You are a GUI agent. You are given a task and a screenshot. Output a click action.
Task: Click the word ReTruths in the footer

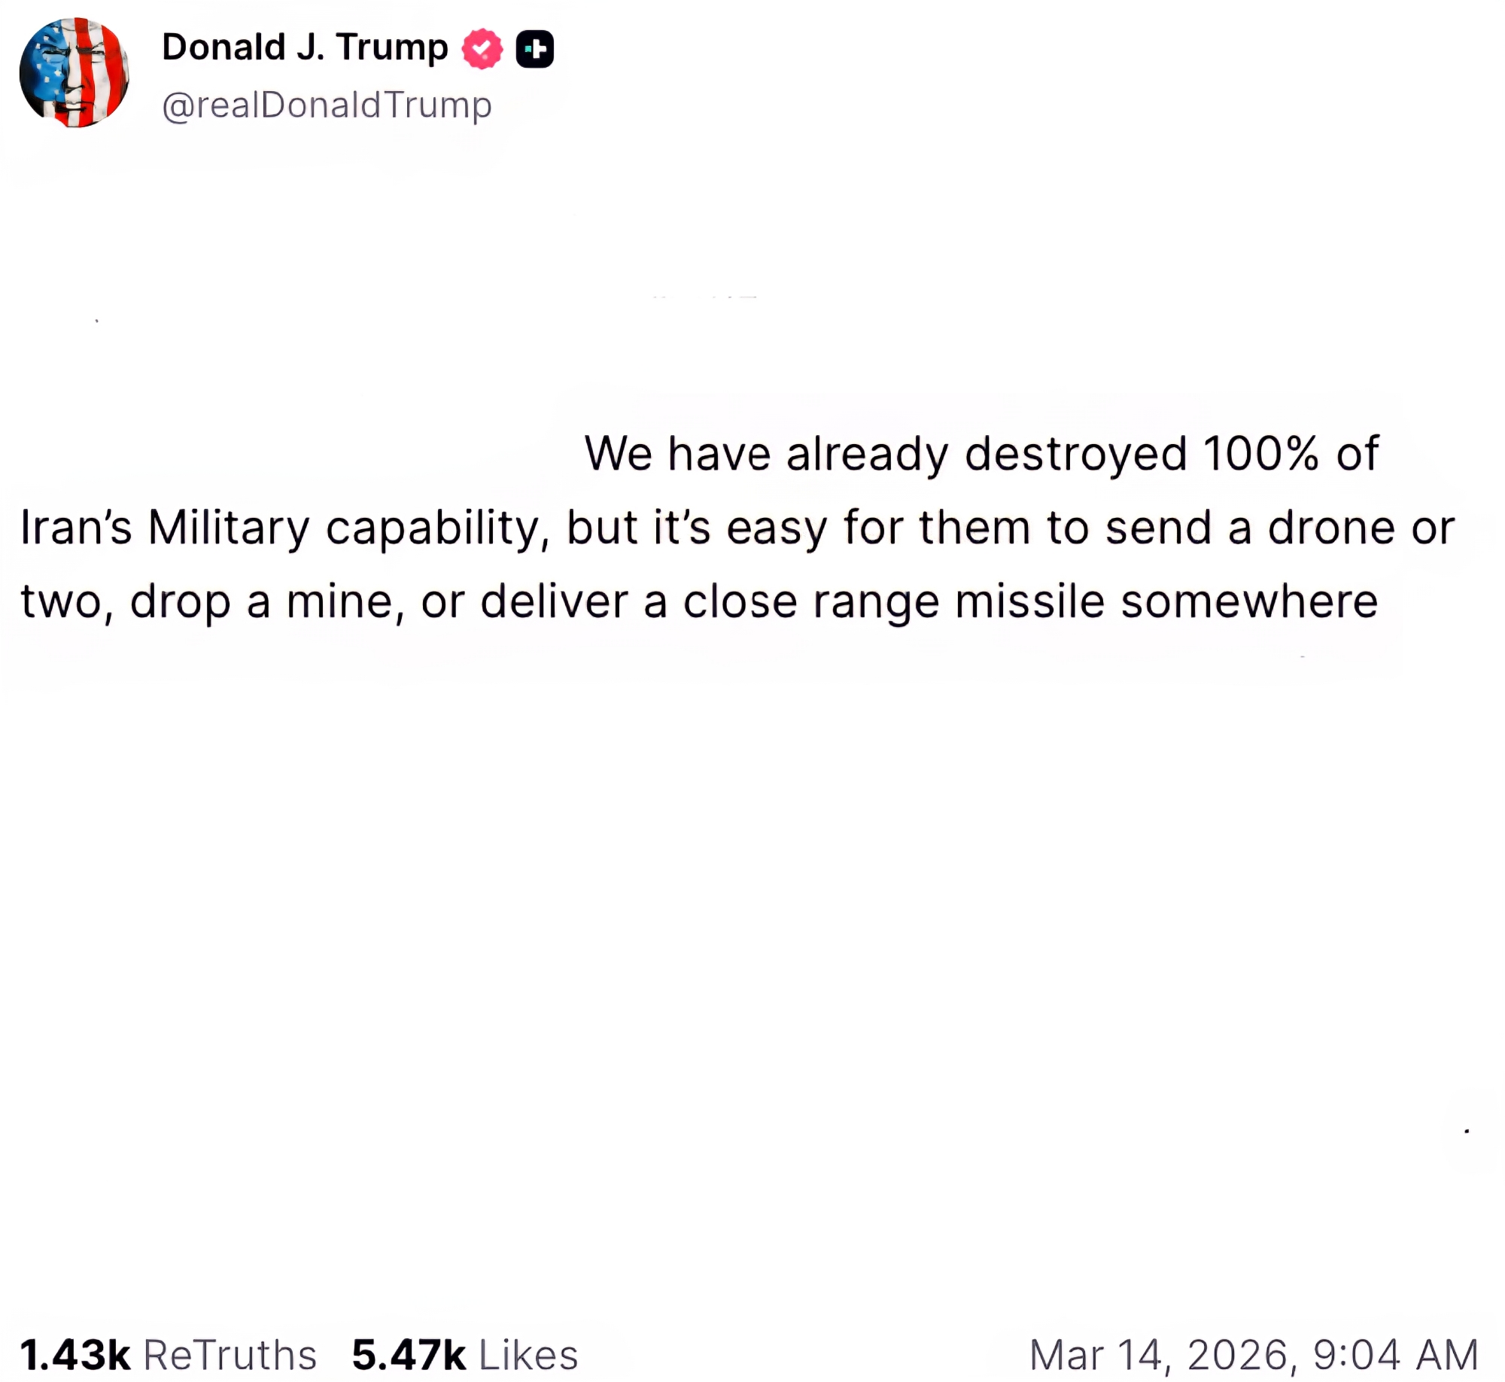point(230,1355)
